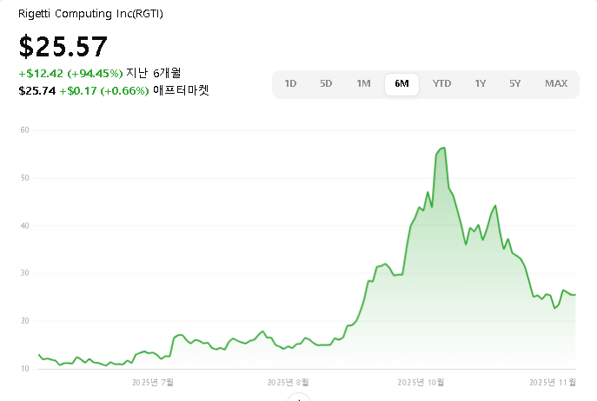Click the 2025년 8월 axis label
Image resolution: width=597 pixels, height=401 pixels.
tap(288, 382)
